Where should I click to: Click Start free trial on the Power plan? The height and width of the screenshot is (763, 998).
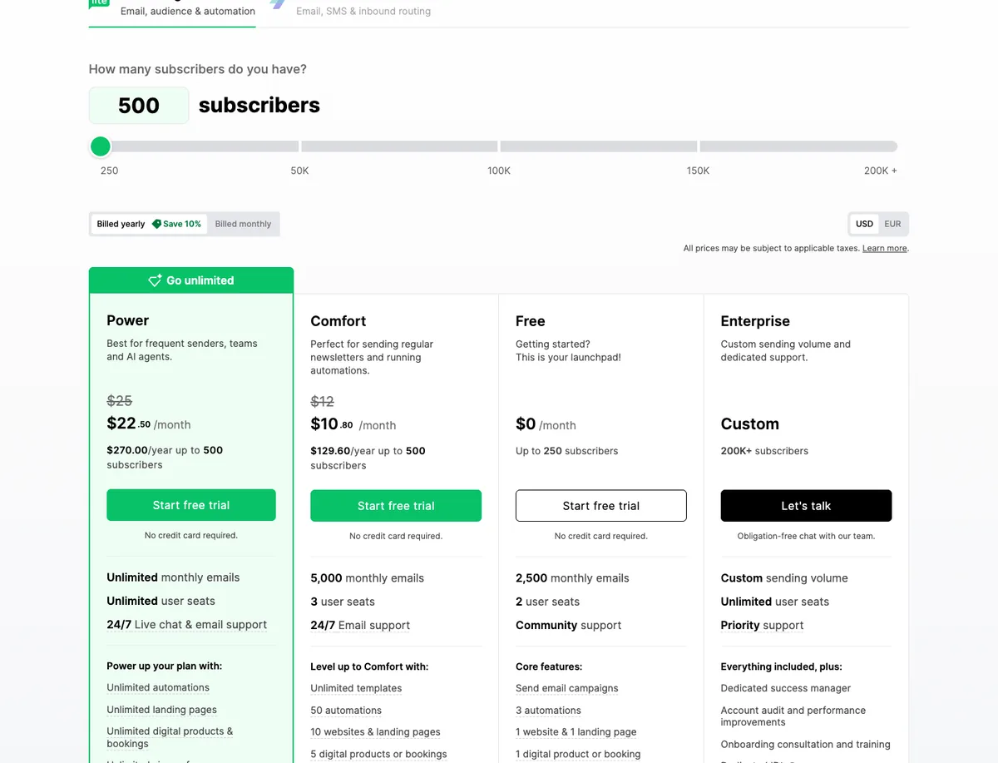point(191,505)
